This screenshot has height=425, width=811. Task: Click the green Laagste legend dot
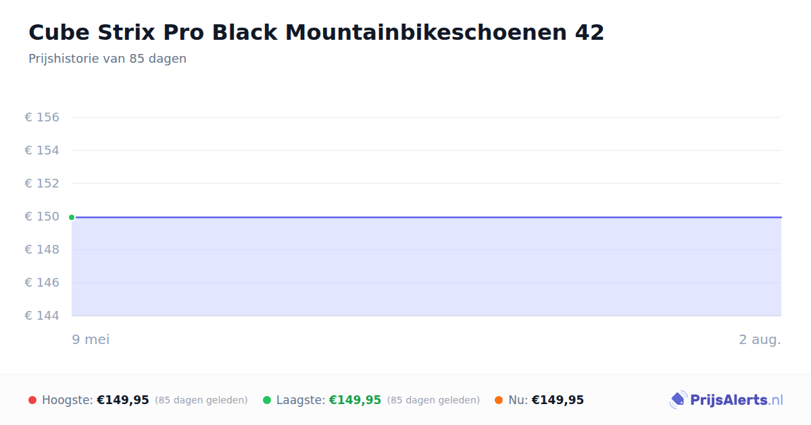coord(267,400)
